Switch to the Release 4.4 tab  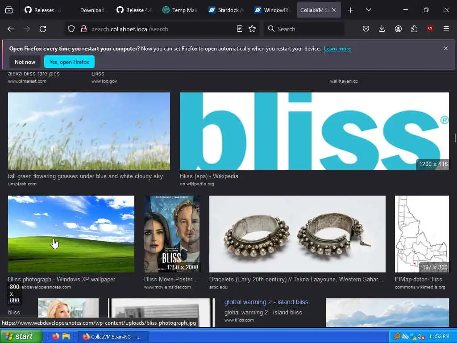134,10
